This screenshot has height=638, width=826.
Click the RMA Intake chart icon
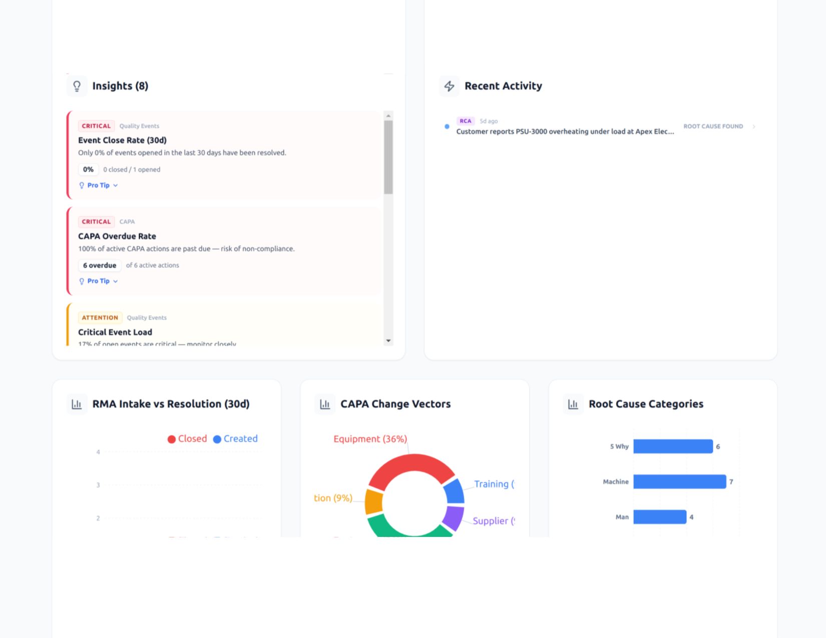[77, 404]
